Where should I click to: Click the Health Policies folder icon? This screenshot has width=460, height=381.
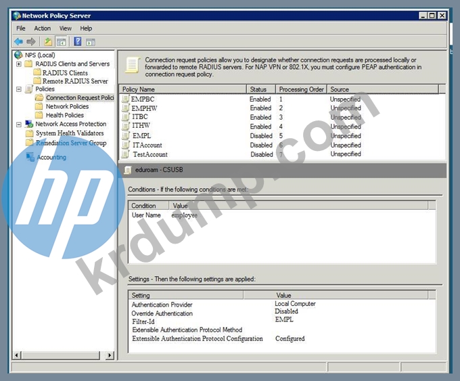pos(39,115)
